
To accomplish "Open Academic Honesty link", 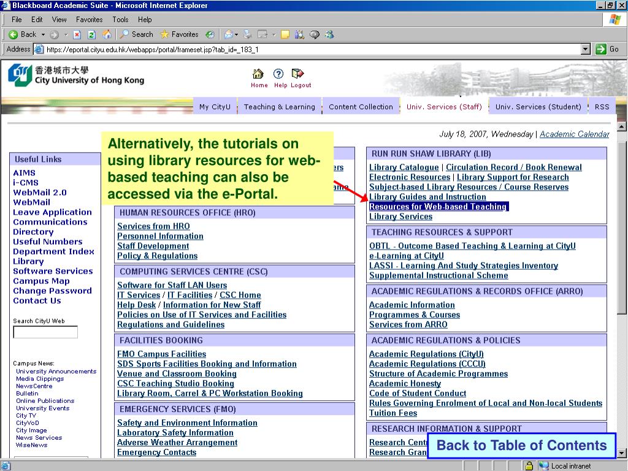I will 405,384.
